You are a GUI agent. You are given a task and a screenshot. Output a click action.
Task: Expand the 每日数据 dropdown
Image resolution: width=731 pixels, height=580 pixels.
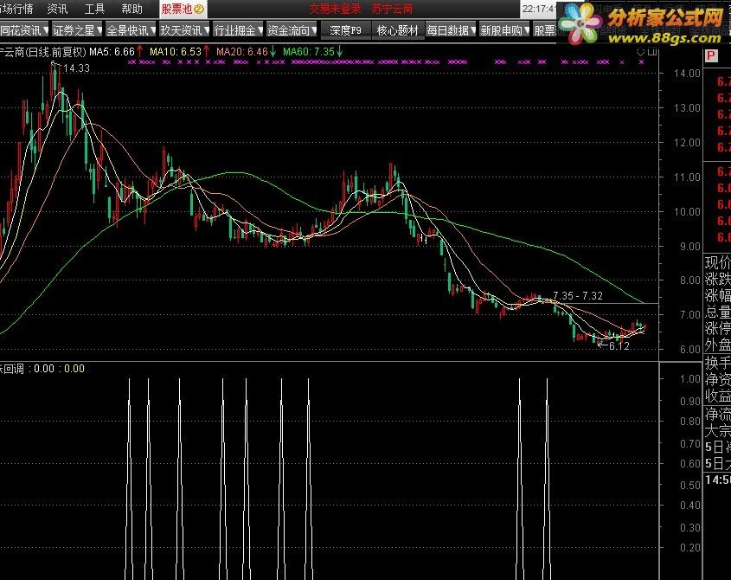pyautogui.click(x=452, y=30)
